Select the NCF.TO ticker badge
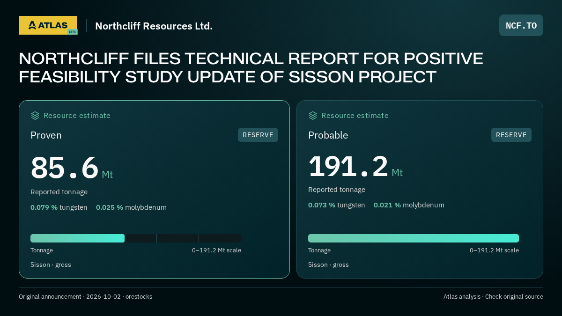 (x=521, y=25)
